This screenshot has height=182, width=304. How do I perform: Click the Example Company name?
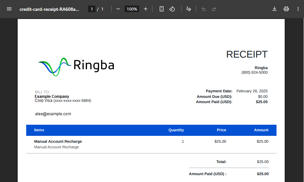point(52,97)
